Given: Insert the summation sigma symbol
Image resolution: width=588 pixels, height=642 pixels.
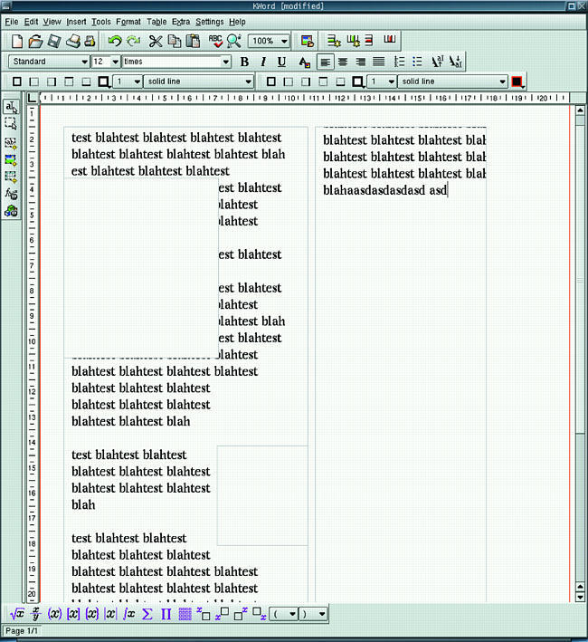Looking at the screenshot, I should click(147, 614).
